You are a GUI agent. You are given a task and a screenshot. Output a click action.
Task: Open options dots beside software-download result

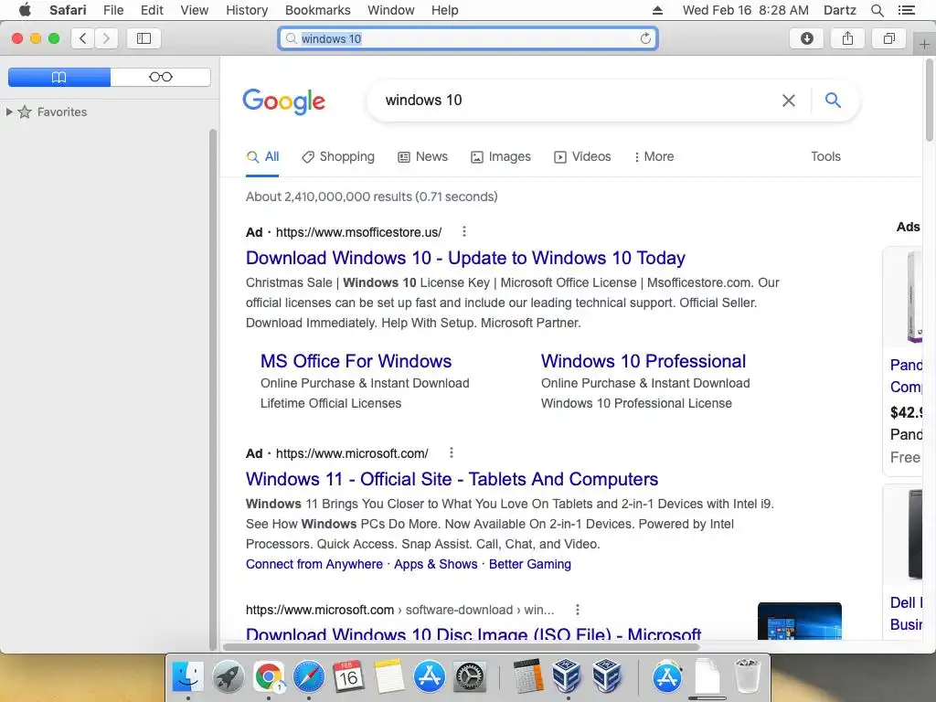click(x=578, y=610)
